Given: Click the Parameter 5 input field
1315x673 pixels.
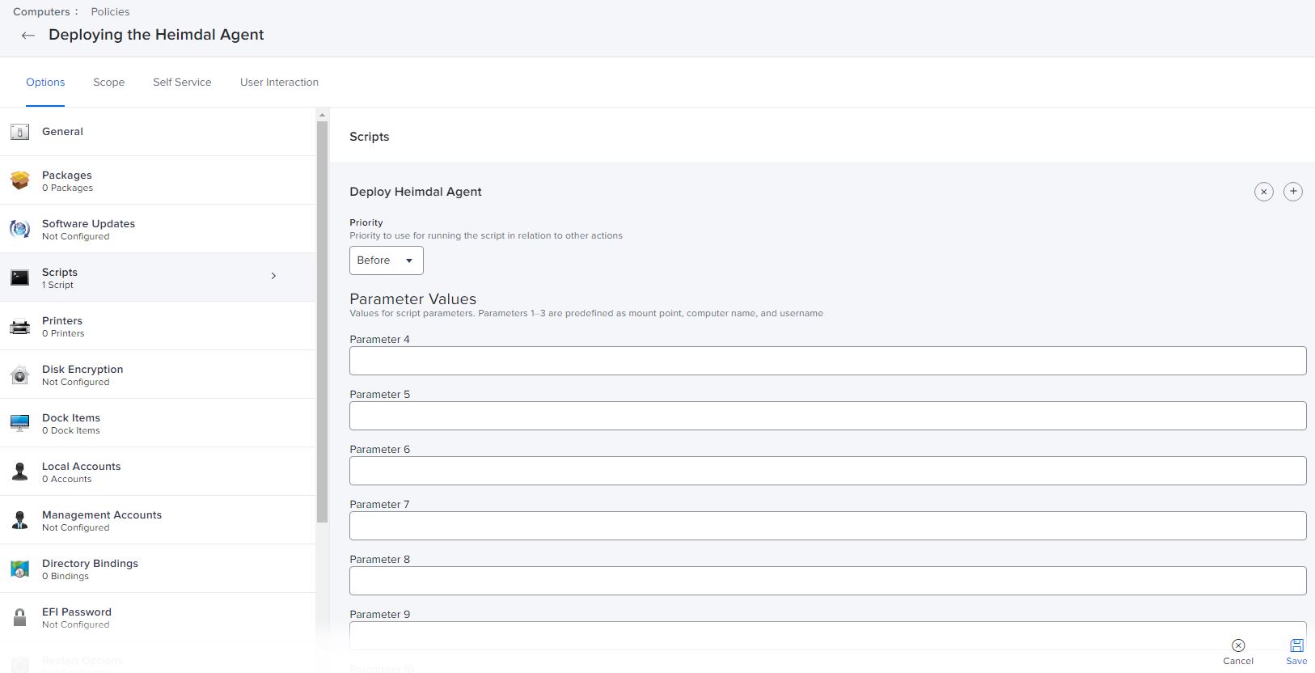Looking at the screenshot, I should coord(827,416).
